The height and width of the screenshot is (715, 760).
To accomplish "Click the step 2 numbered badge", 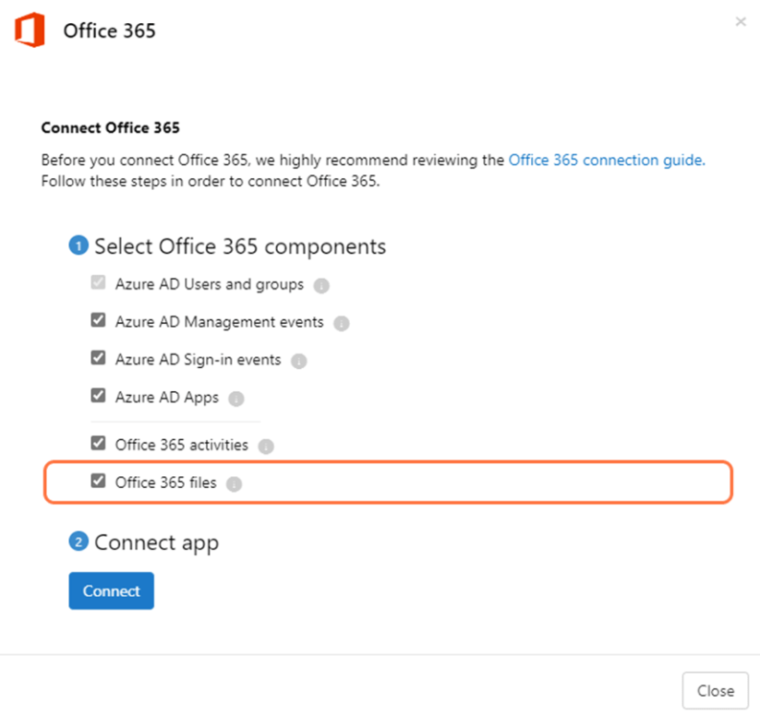I will tap(78, 542).
